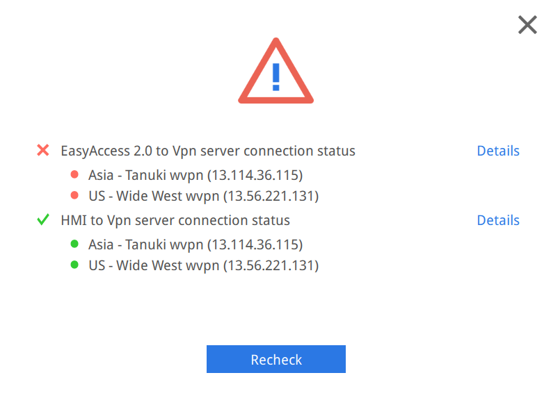Open Details for HMI connection status
Screen dimensions: 551x398
(498, 220)
